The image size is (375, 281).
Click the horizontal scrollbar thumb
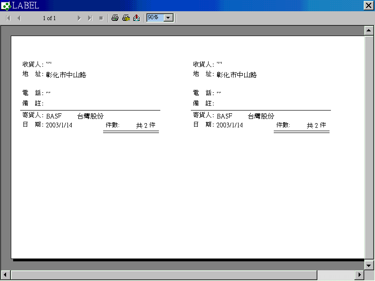tap(164, 275)
